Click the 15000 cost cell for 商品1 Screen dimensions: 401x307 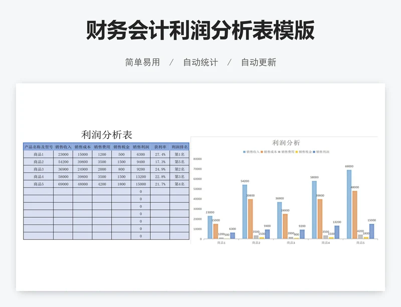coord(83,154)
